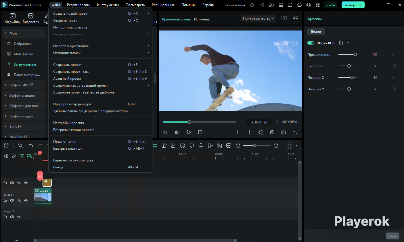
Task: Expand the Boris FX category
Action: [24, 127]
